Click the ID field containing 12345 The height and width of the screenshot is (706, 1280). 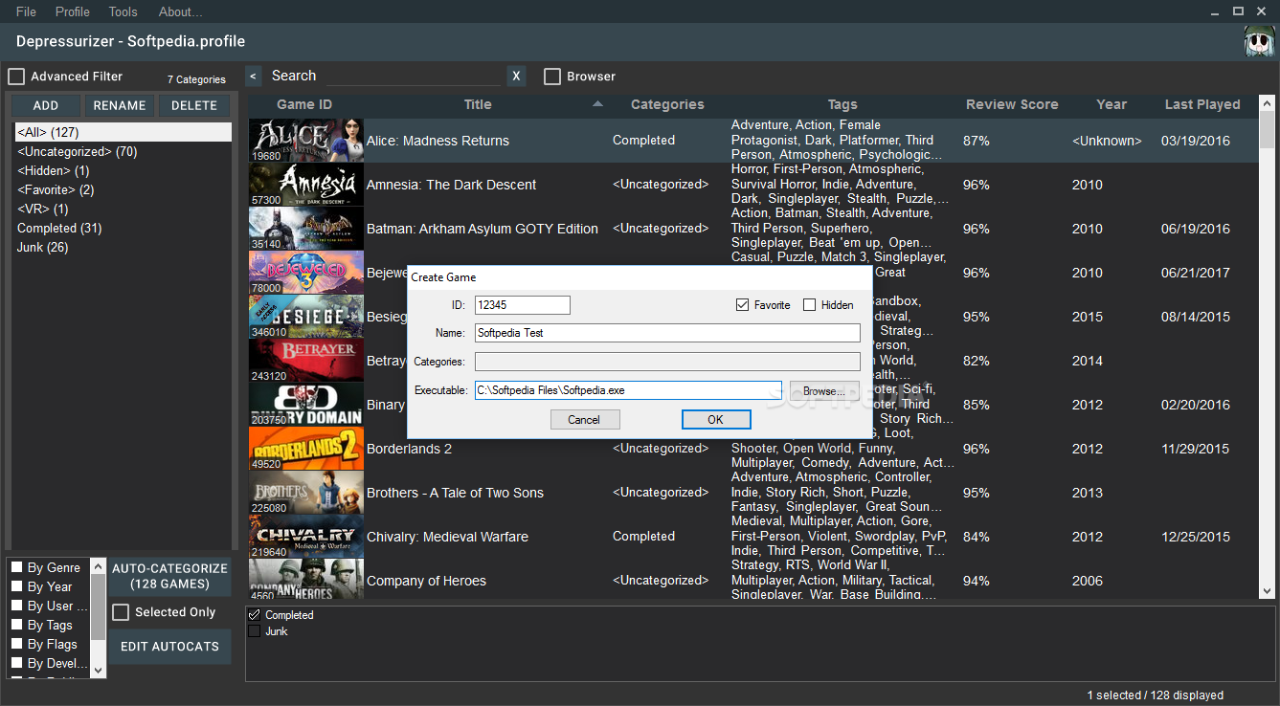pyautogui.click(x=523, y=305)
